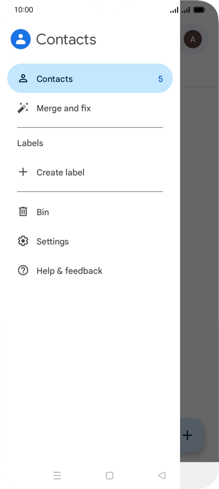Tap the account avatar with letter A
The image size is (219, 489).
coord(193,39)
